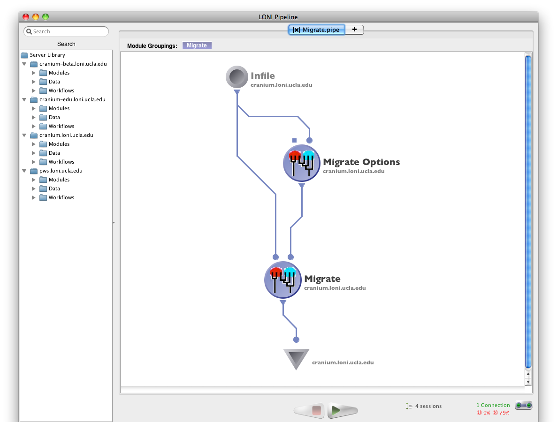Viewport: 557px width, 422px height.
Task: Click the Infile label text
Action: tap(262, 75)
